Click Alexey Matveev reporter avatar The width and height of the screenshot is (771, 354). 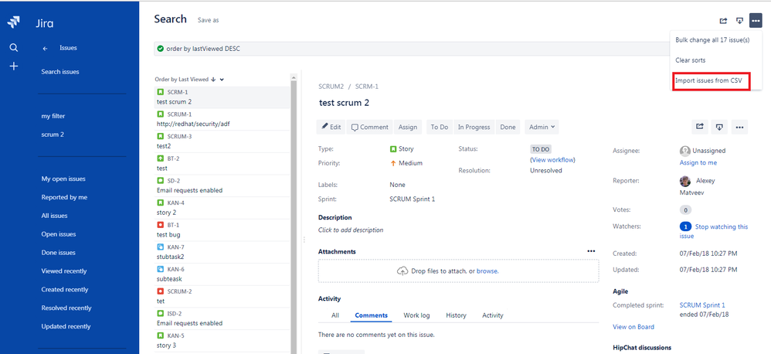point(685,182)
